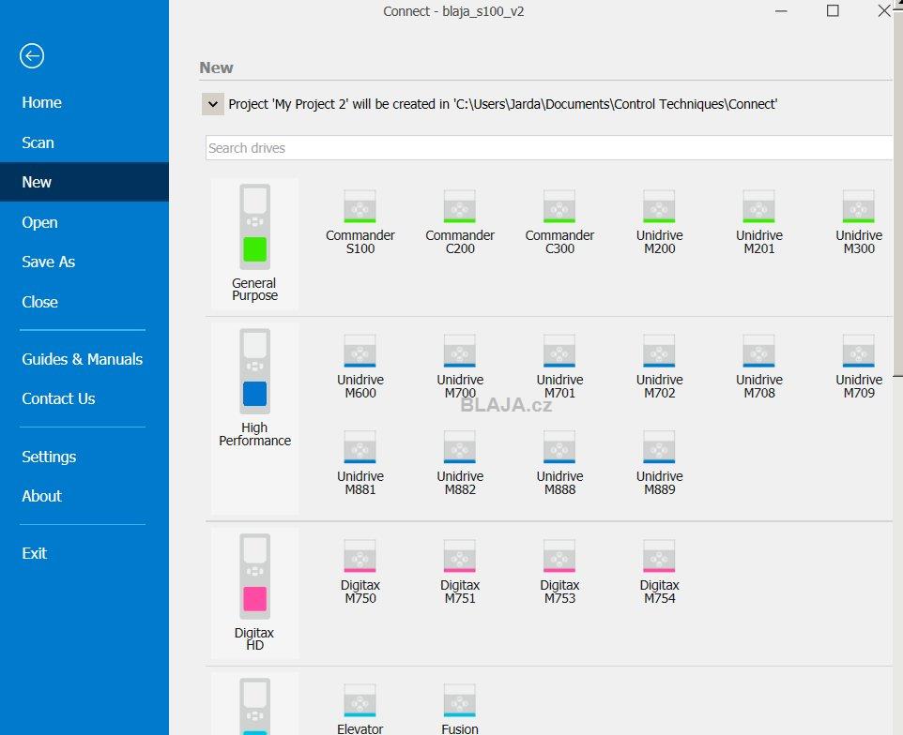Focus the Search drives field

(x=549, y=148)
